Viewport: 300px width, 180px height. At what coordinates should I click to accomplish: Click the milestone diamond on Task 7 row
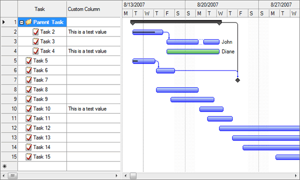pyautogui.click(x=237, y=80)
